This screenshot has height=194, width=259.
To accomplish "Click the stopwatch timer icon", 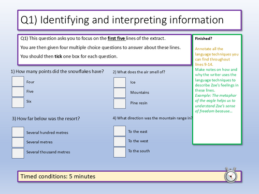I will click(x=231, y=175).
